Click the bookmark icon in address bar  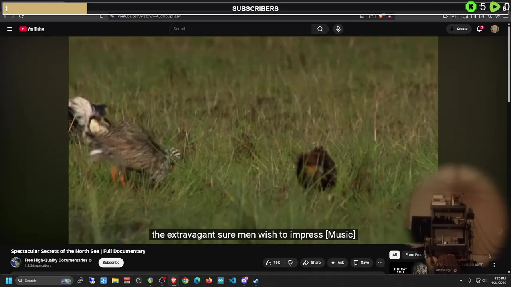pos(101,16)
